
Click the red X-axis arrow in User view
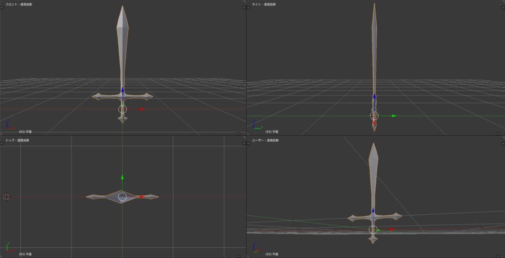[x=392, y=230]
